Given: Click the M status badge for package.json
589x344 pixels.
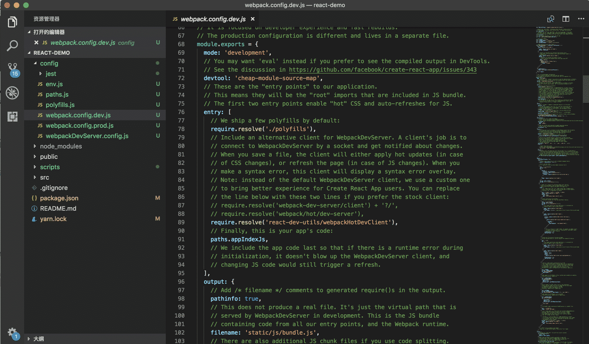Looking at the screenshot, I should click(x=157, y=198).
